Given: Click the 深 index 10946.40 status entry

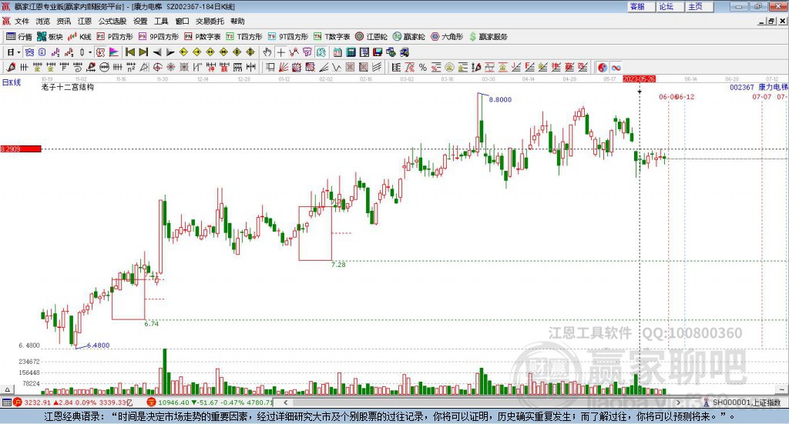Looking at the screenshot, I should pyautogui.click(x=210, y=402).
